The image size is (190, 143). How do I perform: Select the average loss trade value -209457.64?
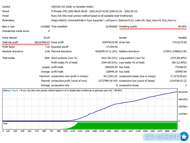pyautogui.click(x=180, y=72)
